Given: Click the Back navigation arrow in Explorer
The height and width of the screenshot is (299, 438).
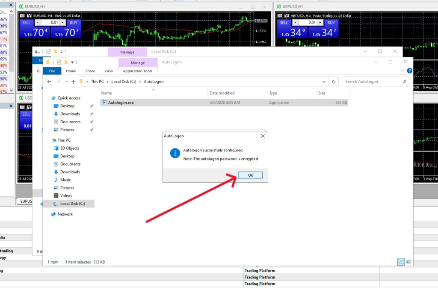Looking at the screenshot, I should 49,82.
